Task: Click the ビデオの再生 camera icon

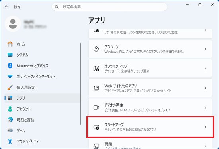Action: 96,107
